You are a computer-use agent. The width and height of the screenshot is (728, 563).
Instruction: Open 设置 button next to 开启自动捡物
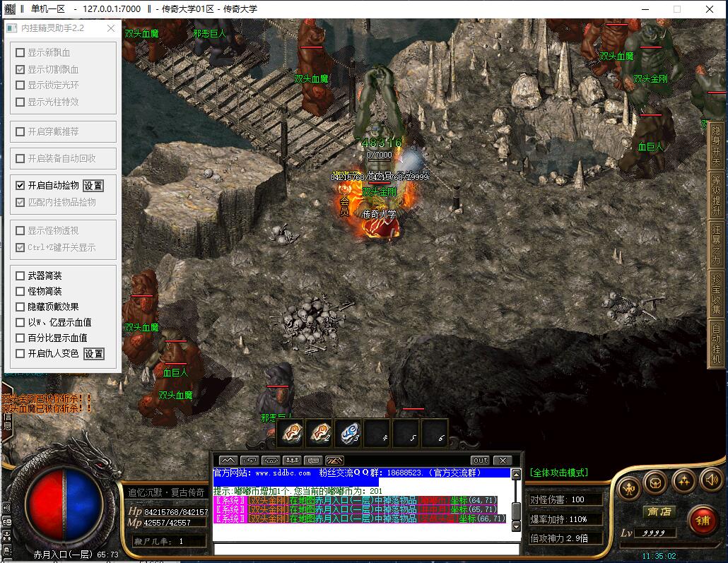[93, 186]
